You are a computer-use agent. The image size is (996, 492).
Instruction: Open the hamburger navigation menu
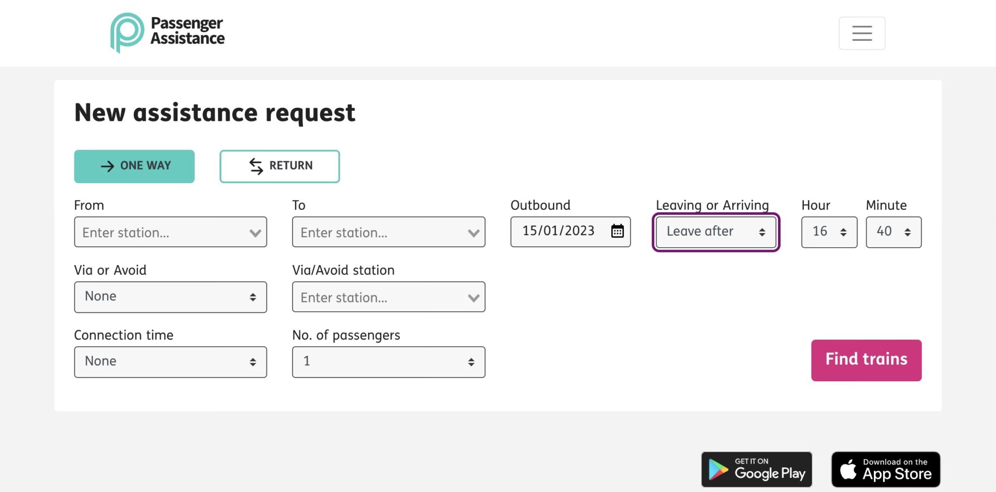tap(861, 33)
